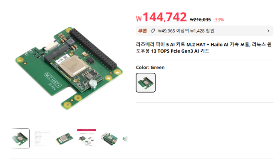Click the ₩144,742 sale price
The width and height of the screenshot is (275, 168).
[x=161, y=17]
